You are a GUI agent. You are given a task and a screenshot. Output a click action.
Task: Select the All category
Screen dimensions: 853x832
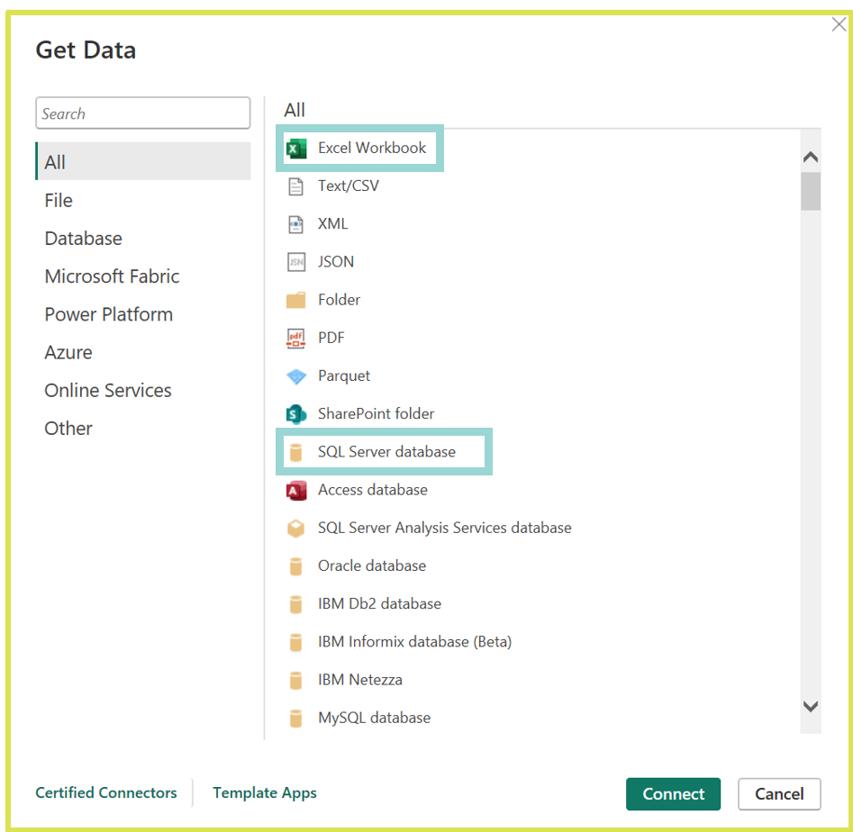(143, 161)
